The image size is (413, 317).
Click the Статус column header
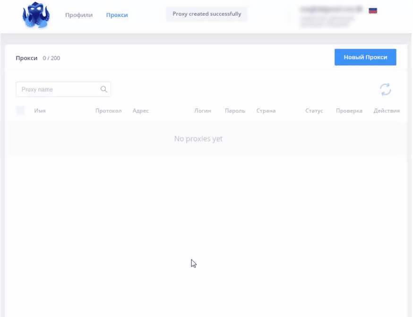coord(314,111)
